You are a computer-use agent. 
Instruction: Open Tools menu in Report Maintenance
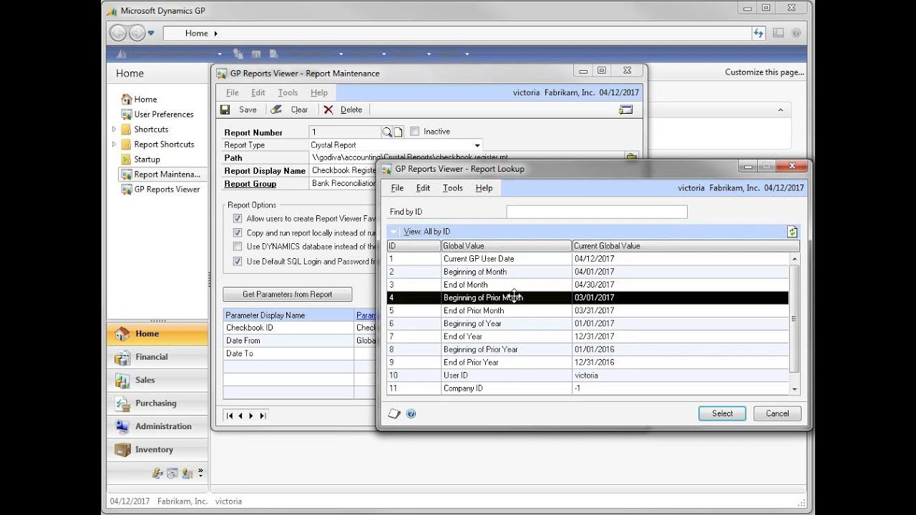(x=288, y=93)
